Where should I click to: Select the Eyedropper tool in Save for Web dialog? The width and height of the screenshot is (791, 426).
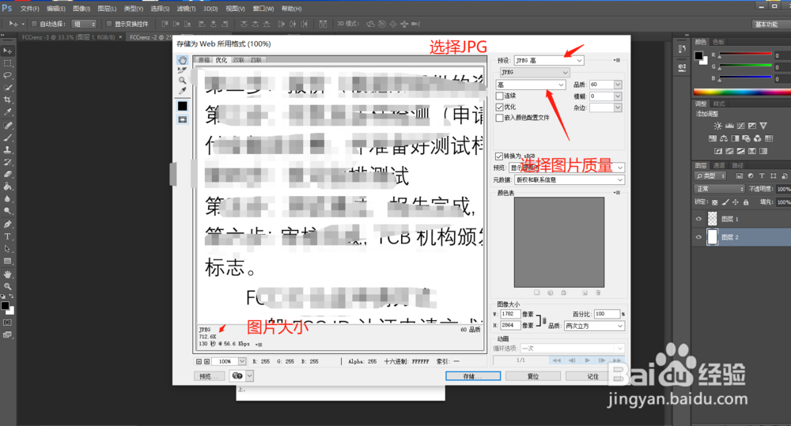(182, 91)
